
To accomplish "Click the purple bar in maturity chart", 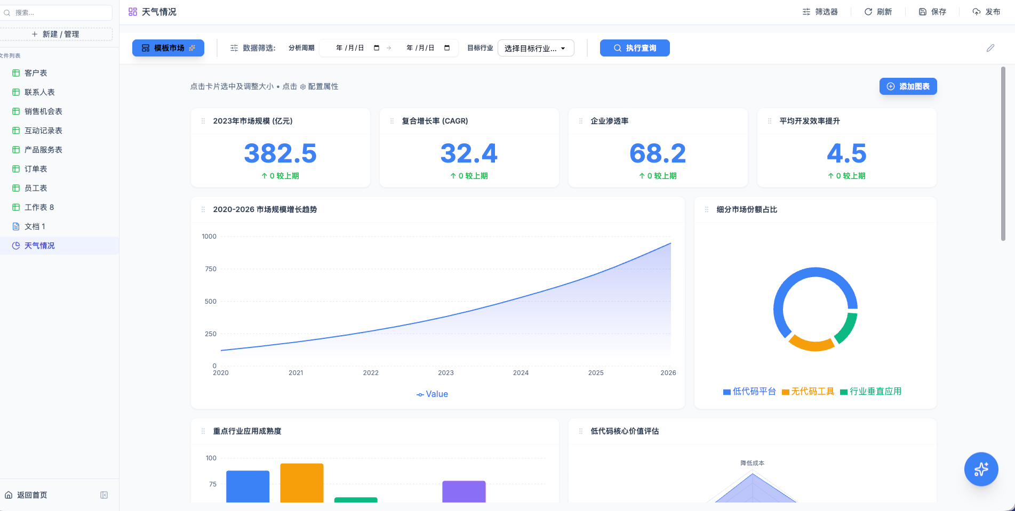I will pos(464,491).
